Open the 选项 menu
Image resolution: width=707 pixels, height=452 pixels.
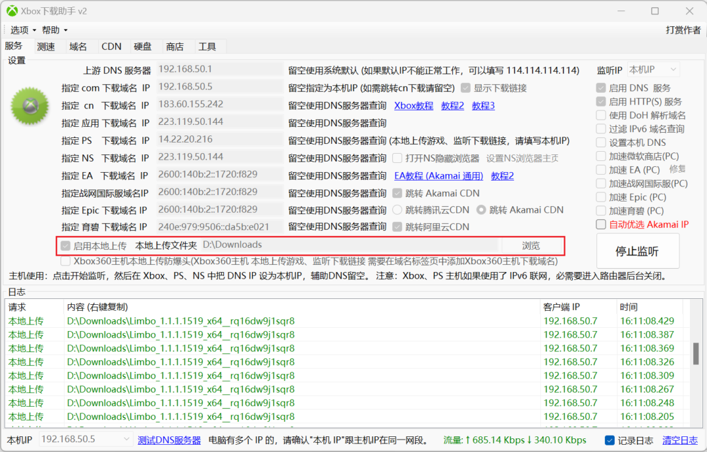point(19,29)
